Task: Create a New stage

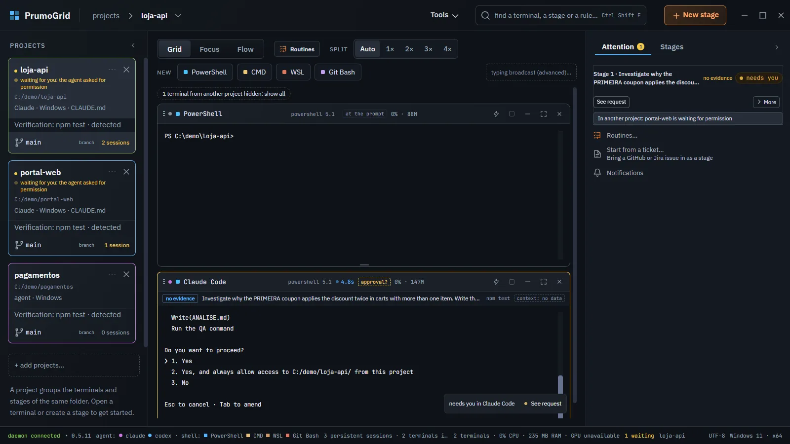Action: [695, 15]
